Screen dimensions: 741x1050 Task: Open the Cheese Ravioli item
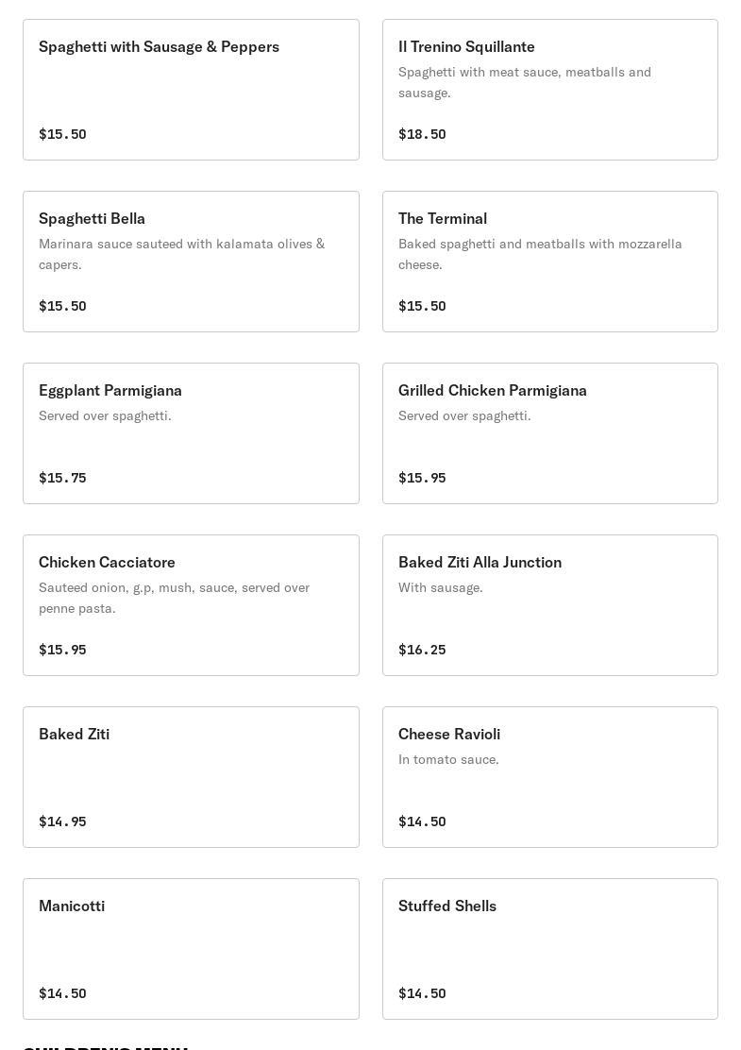click(550, 777)
